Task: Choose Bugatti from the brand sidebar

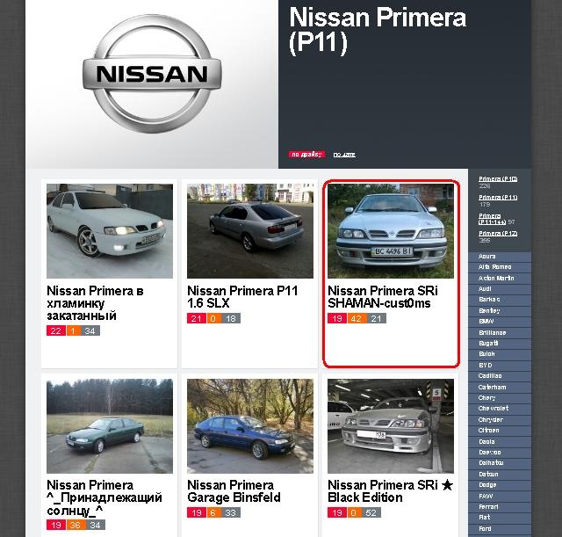Action: [488, 344]
